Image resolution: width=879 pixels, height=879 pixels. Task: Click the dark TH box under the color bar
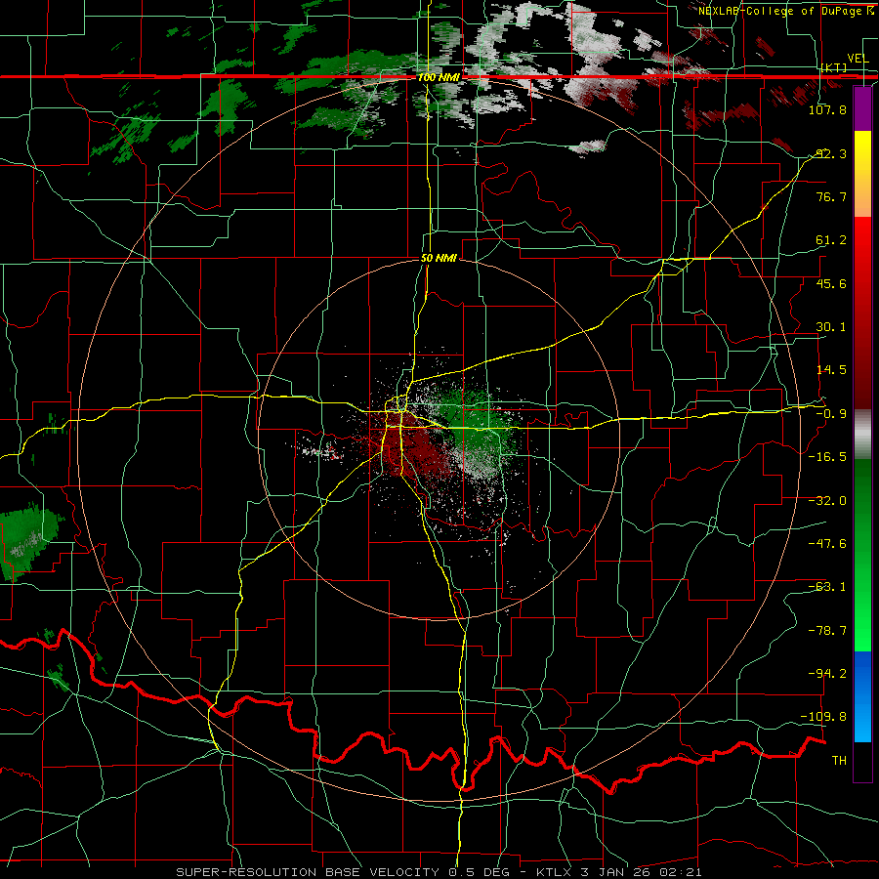(x=862, y=761)
